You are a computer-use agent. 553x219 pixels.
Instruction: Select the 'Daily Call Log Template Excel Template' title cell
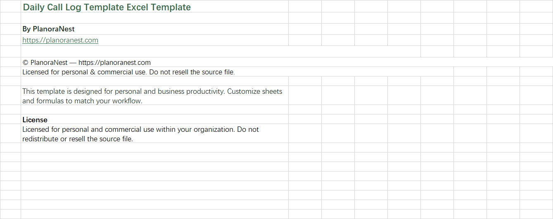pyautogui.click(x=154, y=7)
